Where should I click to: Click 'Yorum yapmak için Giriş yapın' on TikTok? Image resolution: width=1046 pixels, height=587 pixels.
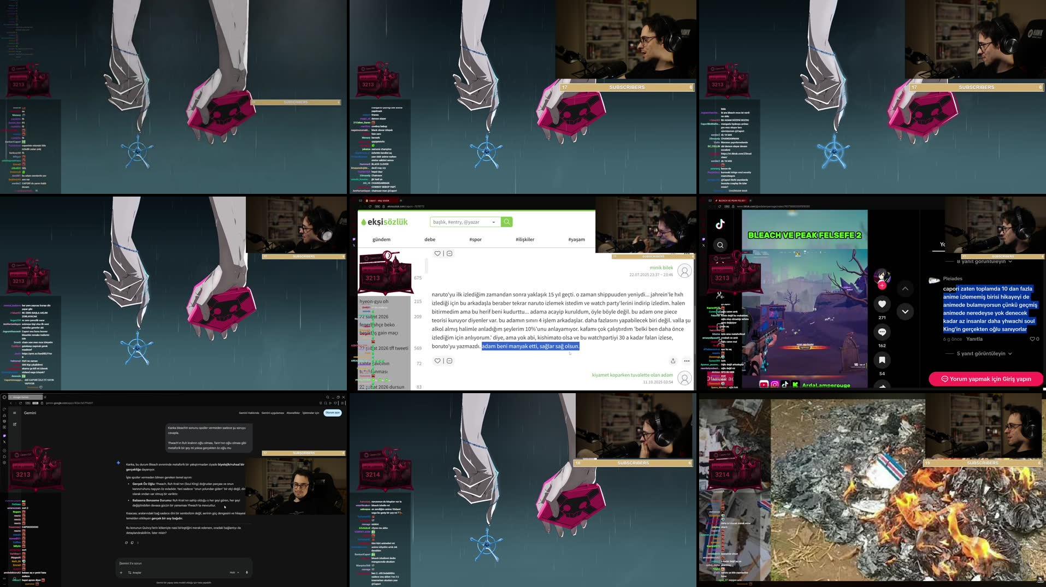(x=986, y=379)
